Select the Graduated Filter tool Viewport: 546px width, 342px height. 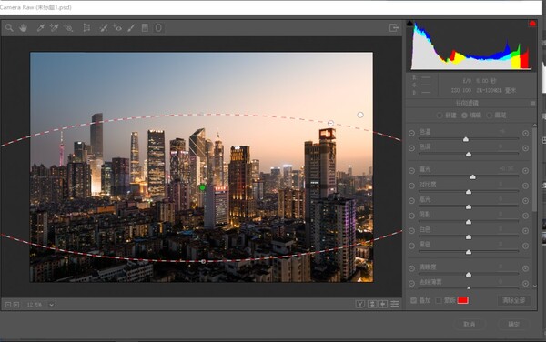click(x=145, y=28)
